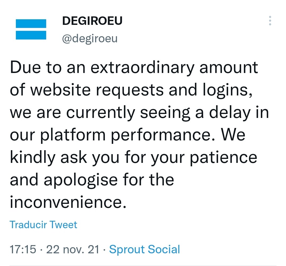286x266 pixels.
Task: Click the 22 nov. 21 date
Action: (x=73, y=249)
